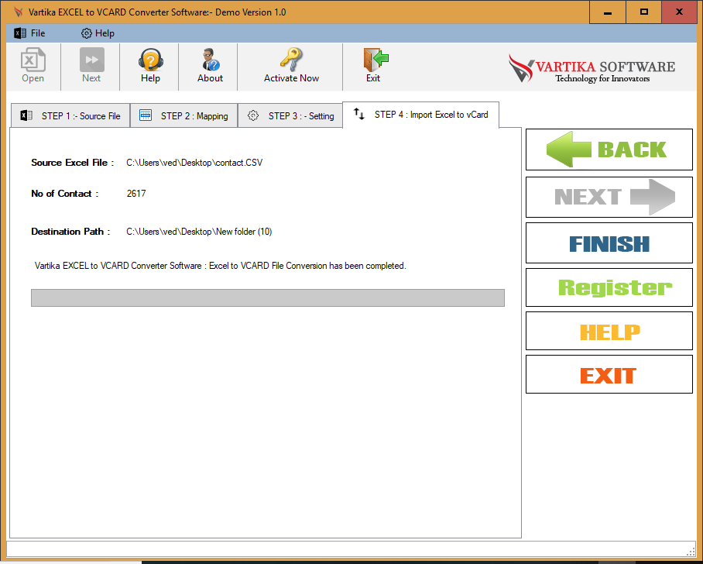This screenshot has width=703, height=564.
Task: Maximize the converter window
Action: click(x=644, y=12)
